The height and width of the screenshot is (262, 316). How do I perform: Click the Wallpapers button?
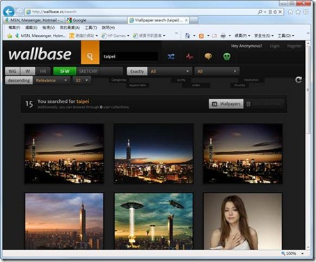point(226,104)
